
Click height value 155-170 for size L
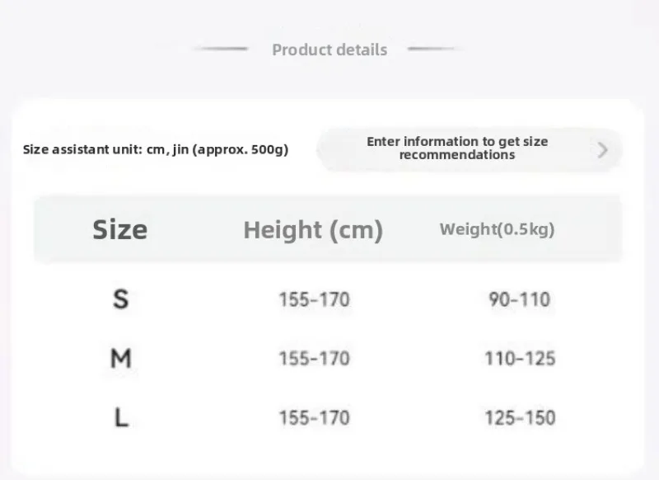click(315, 418)
